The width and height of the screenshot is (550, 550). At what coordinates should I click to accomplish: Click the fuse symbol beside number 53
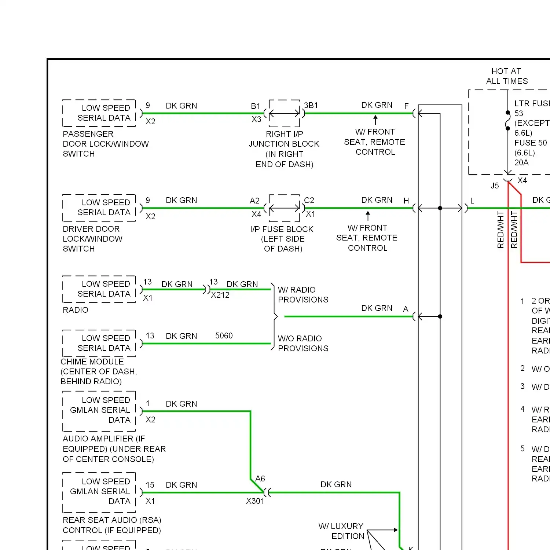click(x=508, y=120)
